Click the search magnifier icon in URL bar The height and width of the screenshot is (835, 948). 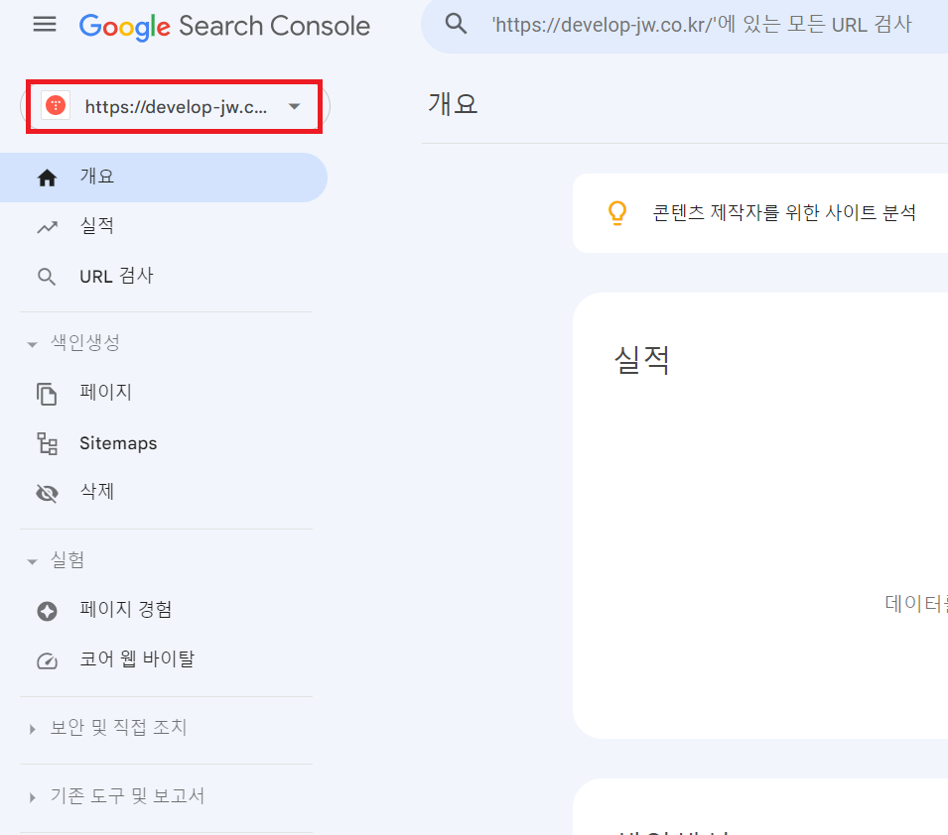click(x=456, y=24)
